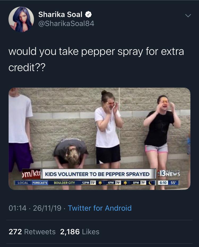
Task: Open the pepper spray news image
Action: click(99, 127)
